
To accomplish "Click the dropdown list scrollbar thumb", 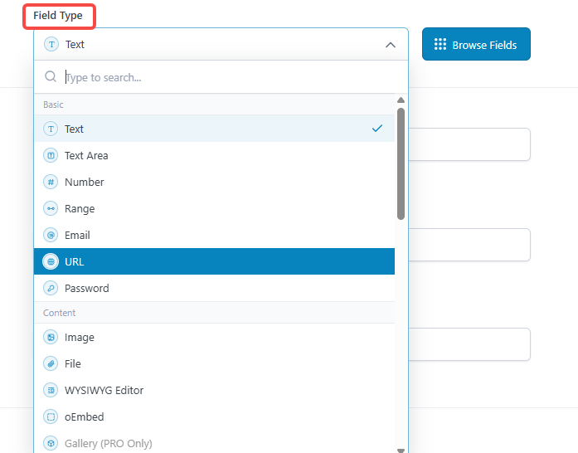I will 401,162.
